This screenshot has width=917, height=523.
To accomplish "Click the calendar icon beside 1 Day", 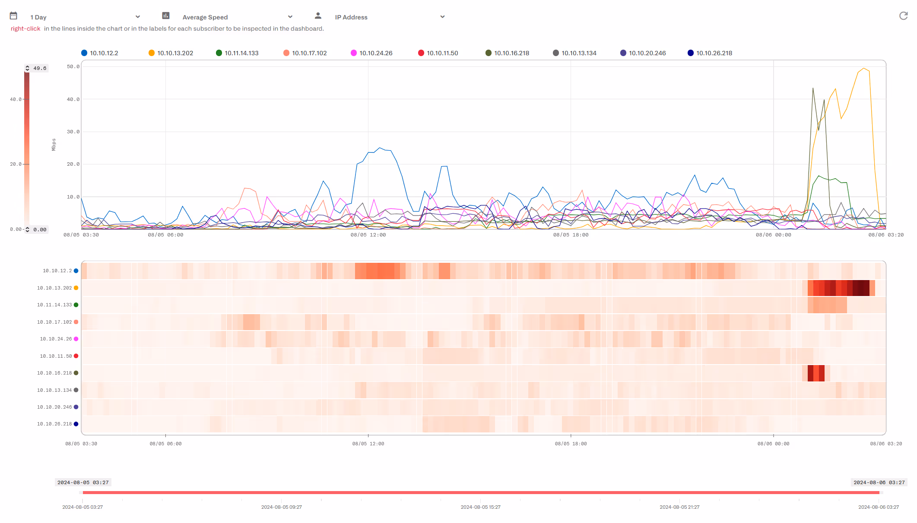I will [13, 16].
